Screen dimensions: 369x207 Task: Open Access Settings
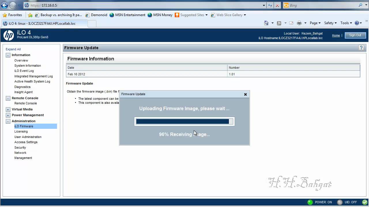tap(26, 142)
